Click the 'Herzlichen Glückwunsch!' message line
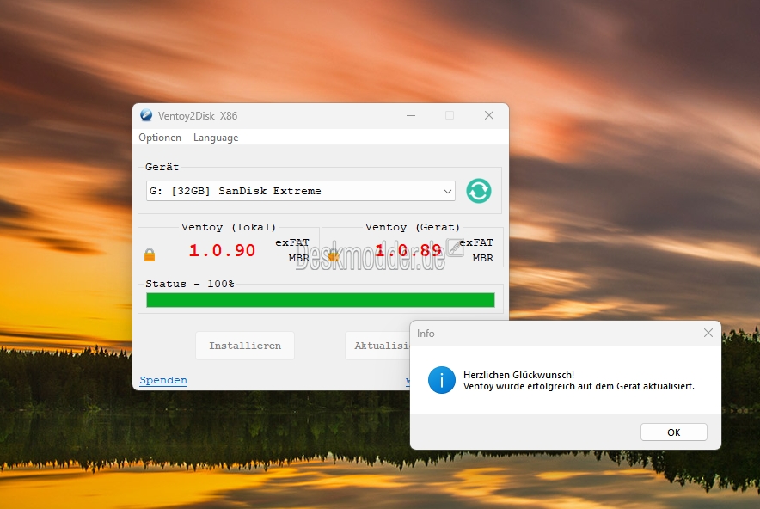 coord(518,375)
